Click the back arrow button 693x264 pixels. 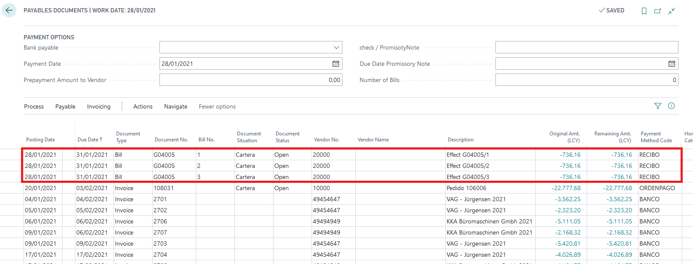9,10
